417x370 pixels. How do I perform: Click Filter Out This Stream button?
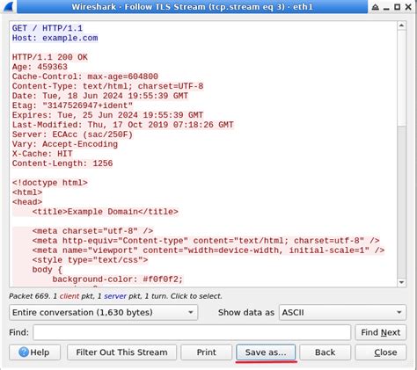coord(121,352)
